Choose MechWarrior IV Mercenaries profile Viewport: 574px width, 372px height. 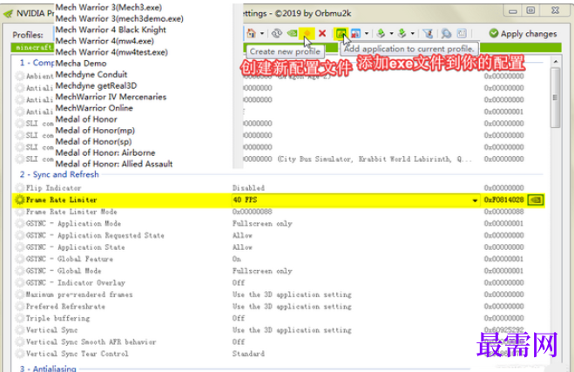point(111,97)
